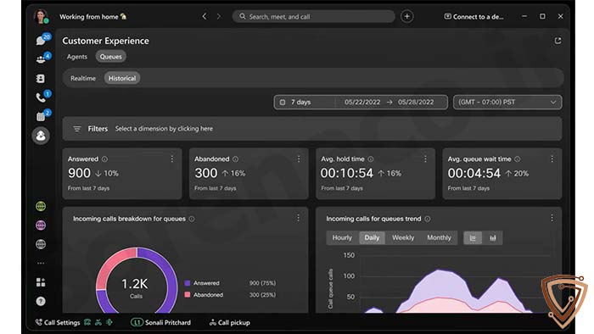Click info icon beside queues trend title
This screenshot has height=334, width=594.
[428, 219]
